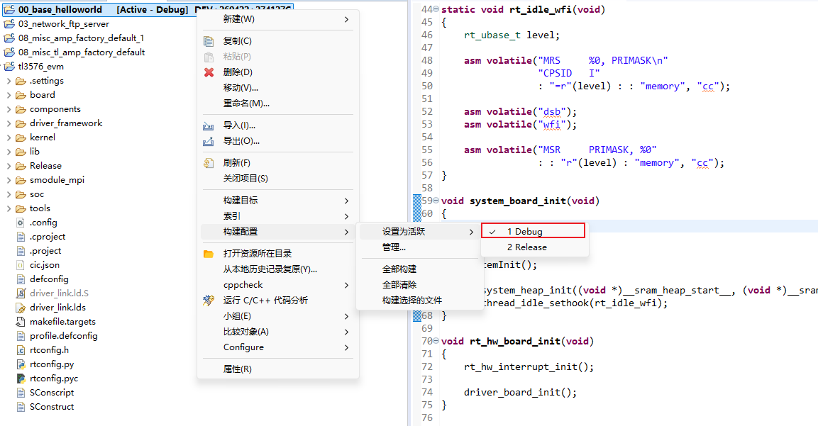Choose 全部清除 submenu entry

[419, 285]
